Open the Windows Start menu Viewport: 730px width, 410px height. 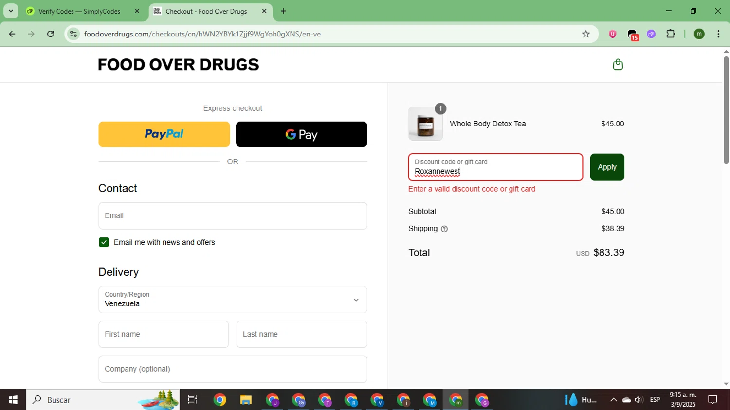pyautogui.click(x=13, y=400)
